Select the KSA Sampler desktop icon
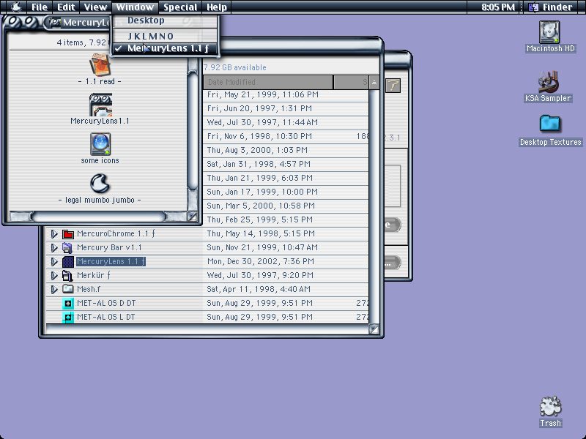Screen dimensions: 586x439 pyautogui.click(x=548, y=82)
